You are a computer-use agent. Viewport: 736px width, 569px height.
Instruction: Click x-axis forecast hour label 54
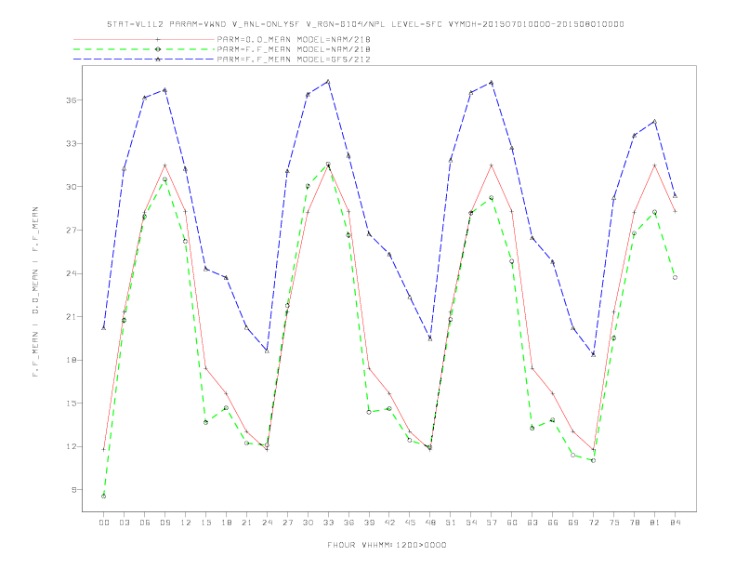(x=471, y=523)
